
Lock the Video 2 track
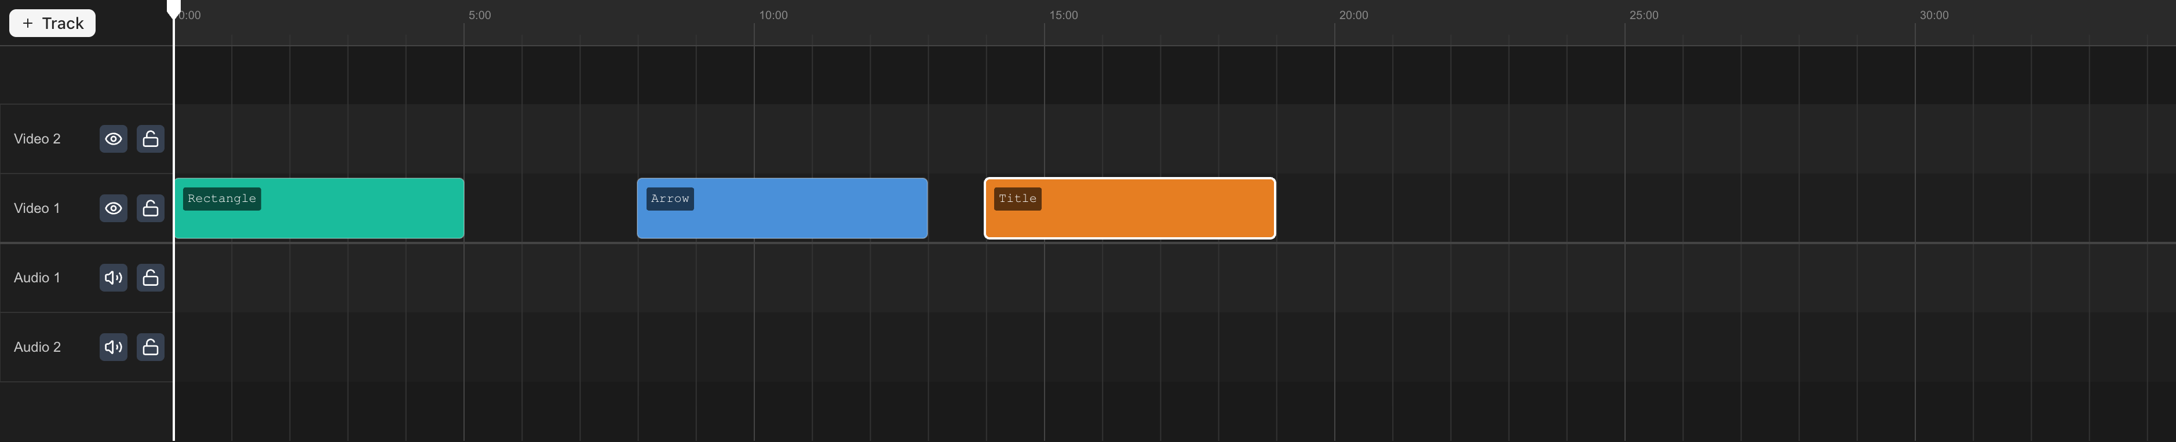tap(151, 139)
